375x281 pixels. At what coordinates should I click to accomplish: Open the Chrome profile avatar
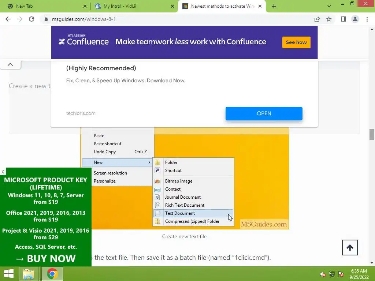click(355, 19)
